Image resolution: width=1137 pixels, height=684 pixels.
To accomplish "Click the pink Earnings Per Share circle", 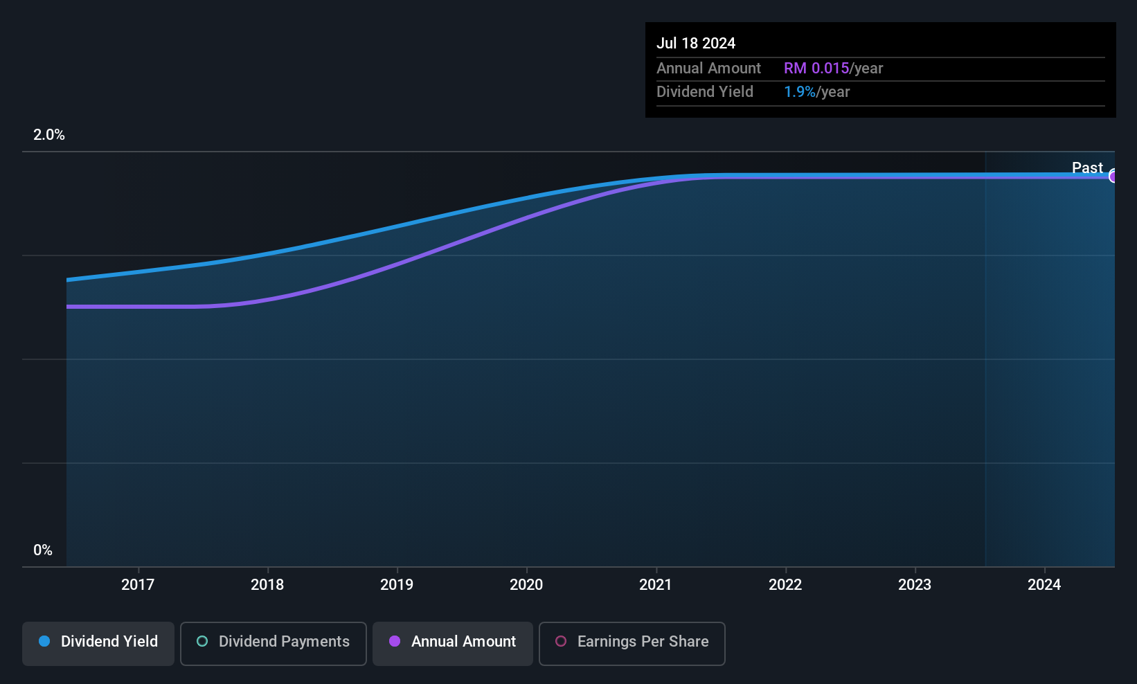I will click(x=561, y=641).
